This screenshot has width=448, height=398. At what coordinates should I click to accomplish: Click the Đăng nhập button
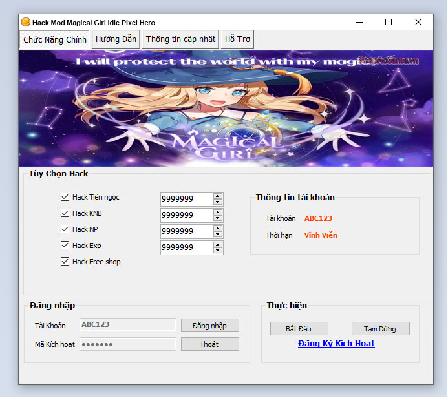point(210,326)
